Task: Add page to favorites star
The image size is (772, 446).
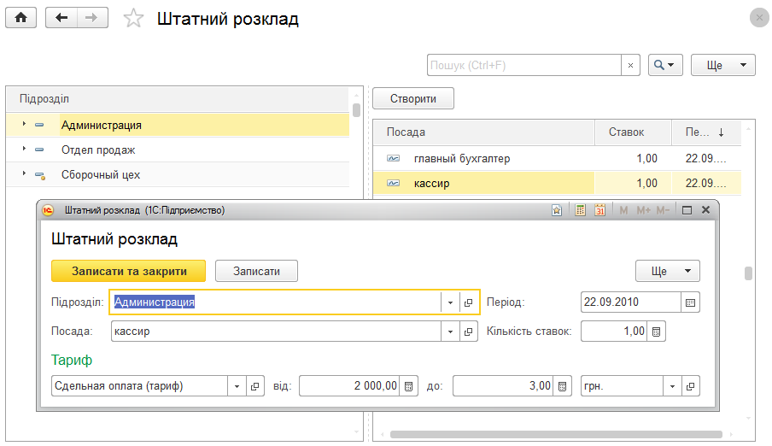Action: coord(133,19)
